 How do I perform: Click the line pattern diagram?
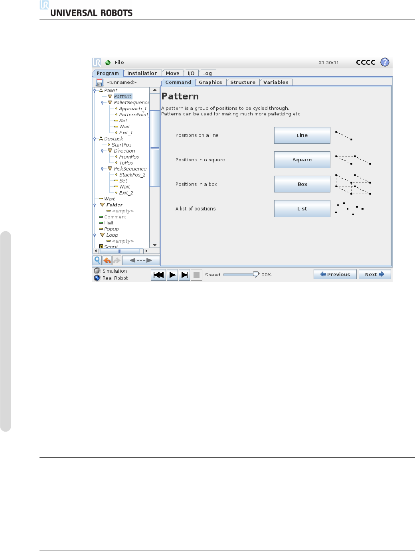(x=344, y=135)
